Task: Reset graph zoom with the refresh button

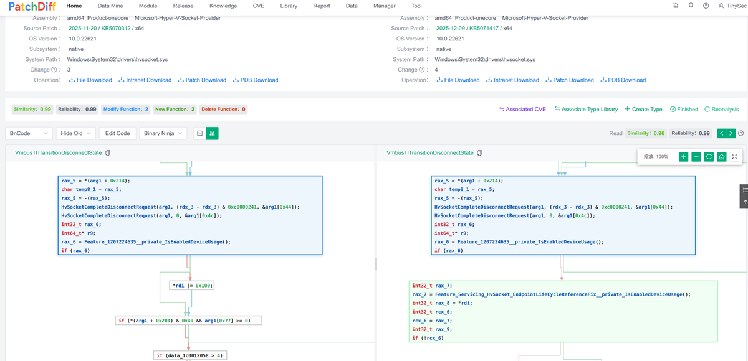Action: (709, 157)
